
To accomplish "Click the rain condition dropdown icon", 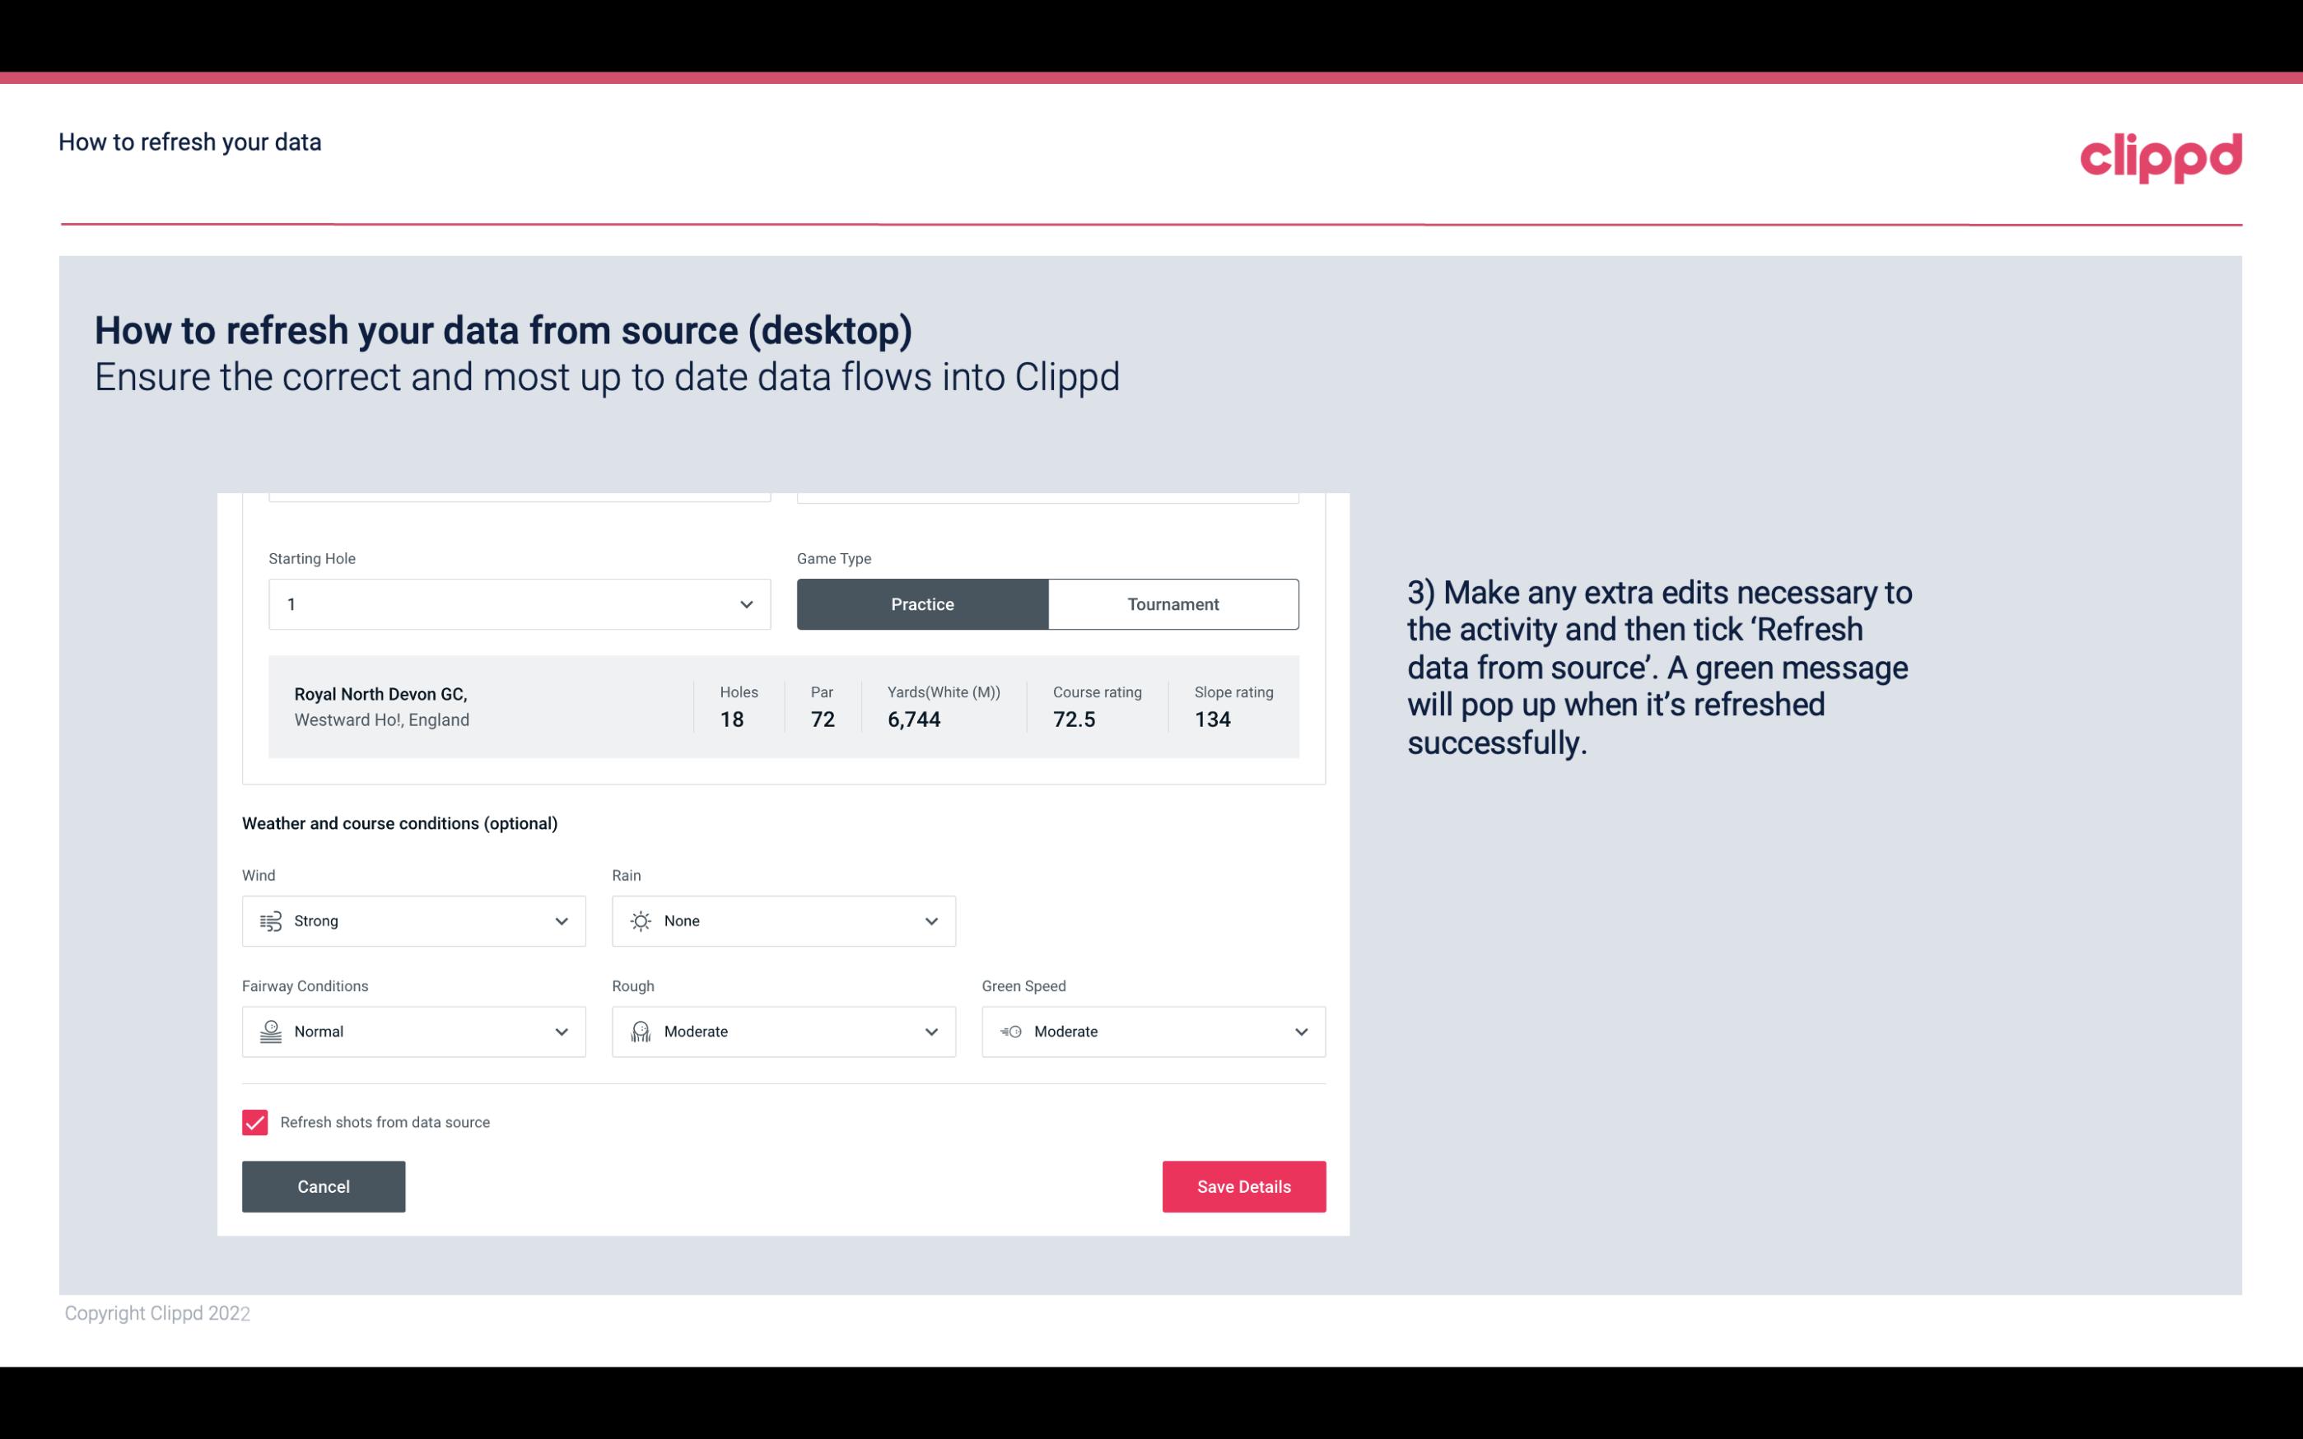I will (x=930, y=922).
